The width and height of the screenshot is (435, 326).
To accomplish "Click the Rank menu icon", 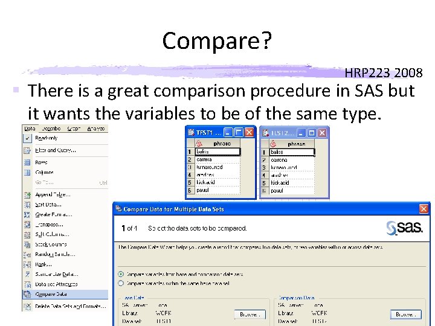I will point(27,264).
